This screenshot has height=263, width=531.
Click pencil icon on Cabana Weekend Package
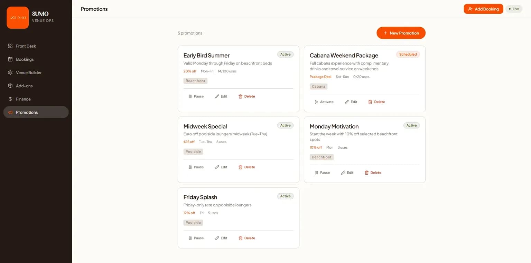[347, 102]
